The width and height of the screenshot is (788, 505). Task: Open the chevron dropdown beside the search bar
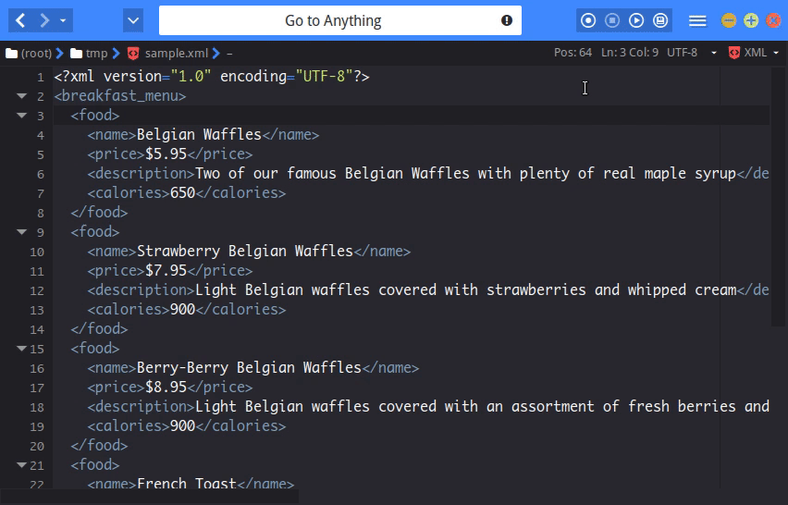pos(133,20)
